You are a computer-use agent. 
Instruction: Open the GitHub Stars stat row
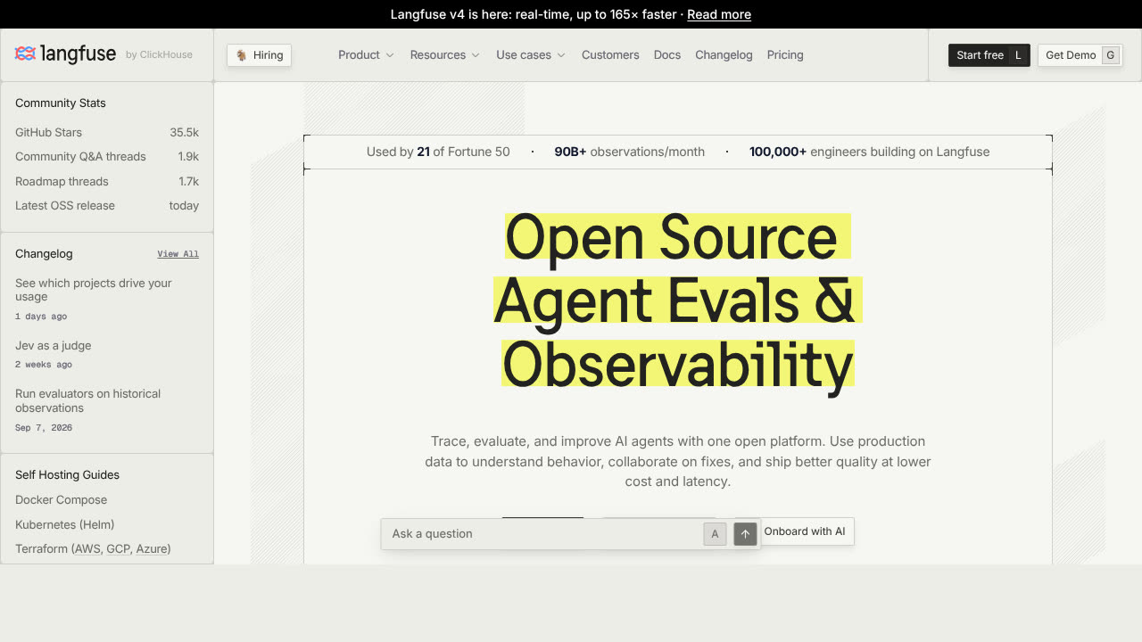click(107, 132)
